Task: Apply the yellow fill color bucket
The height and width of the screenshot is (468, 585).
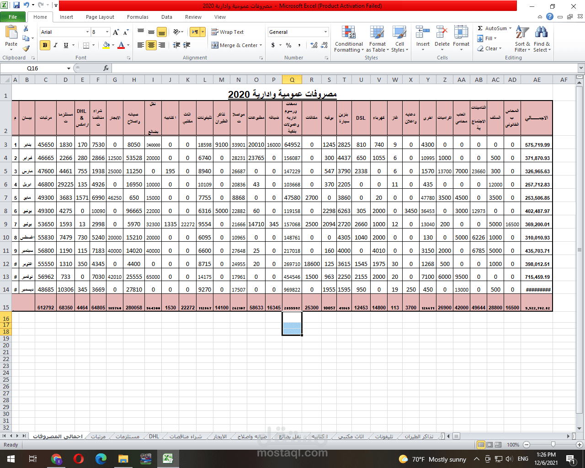Action: pos(106,45)
